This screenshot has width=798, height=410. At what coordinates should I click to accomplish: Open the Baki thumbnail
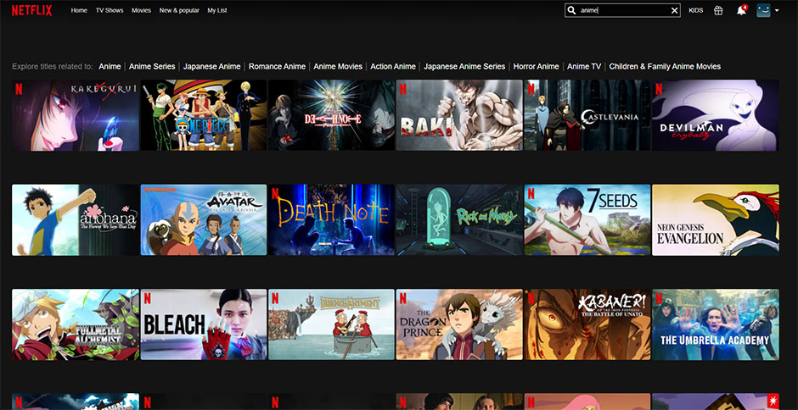pos(459,115)
